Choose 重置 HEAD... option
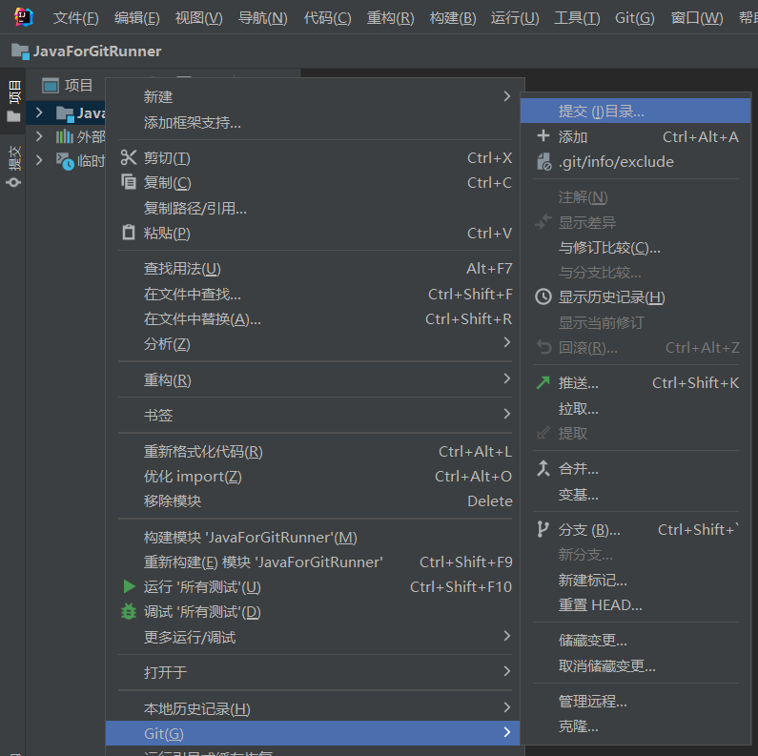Image resolution: width=758 pixels, height=756 pixels. point(635,604)
